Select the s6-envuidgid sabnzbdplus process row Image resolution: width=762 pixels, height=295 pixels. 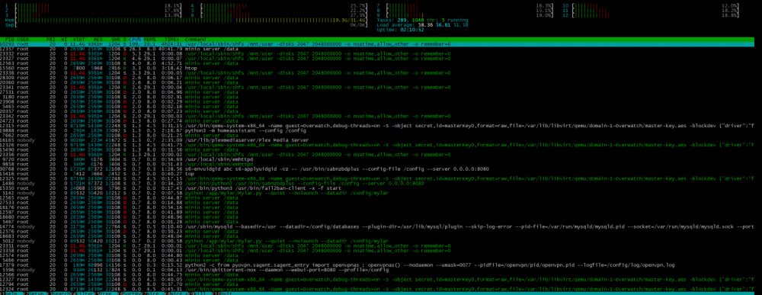point(381,169)
